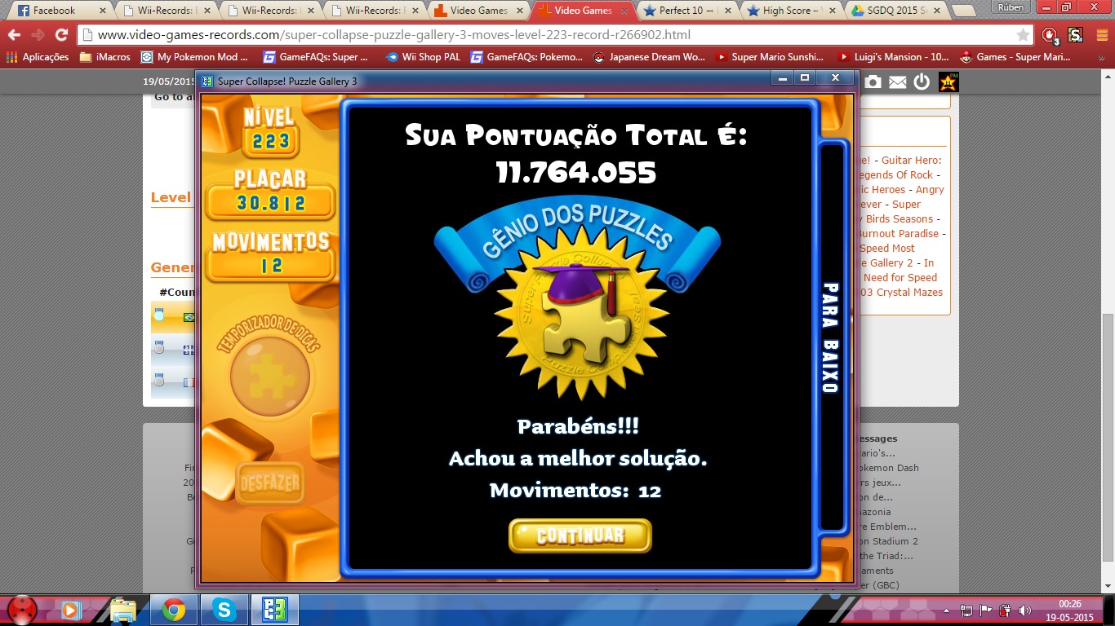Click the Desfazer undo button

[x=269, y=483]
